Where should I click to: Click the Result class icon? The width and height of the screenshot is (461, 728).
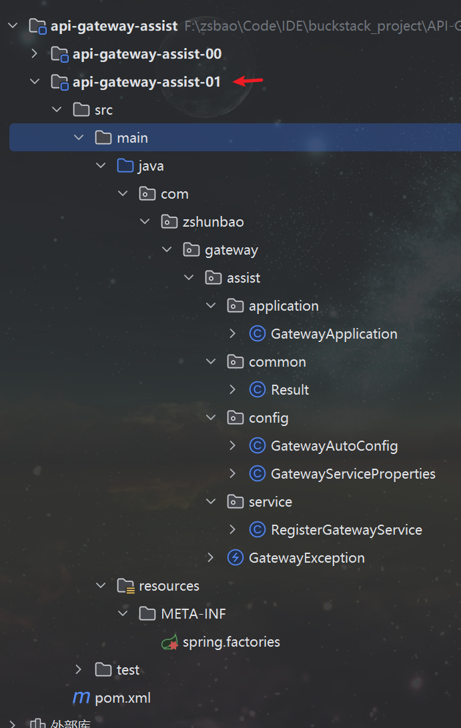[257, 390]
